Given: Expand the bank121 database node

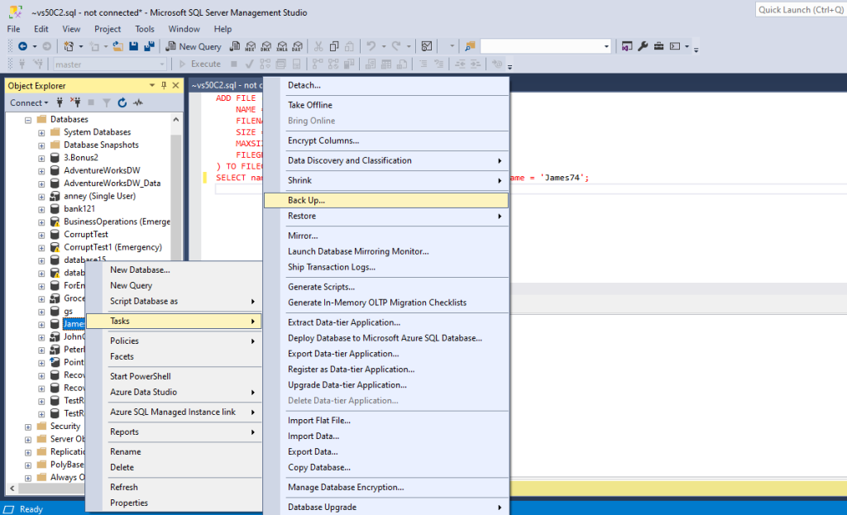Looking at the screenshot, I should 41,209.
